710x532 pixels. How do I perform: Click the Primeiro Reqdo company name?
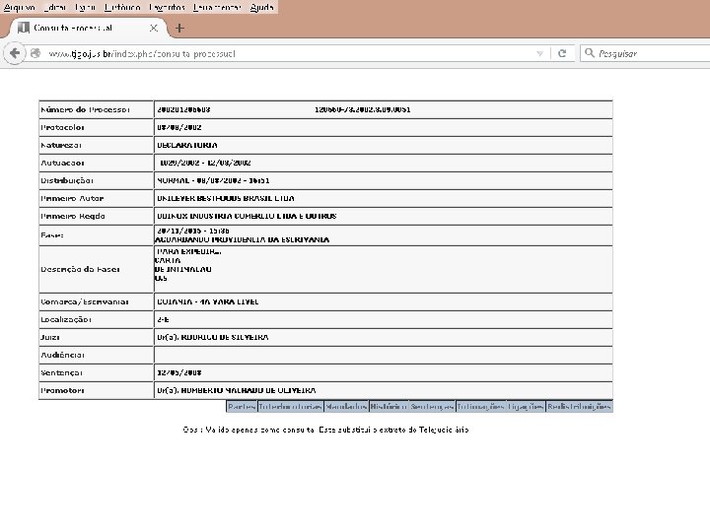(x=247, y=216)
